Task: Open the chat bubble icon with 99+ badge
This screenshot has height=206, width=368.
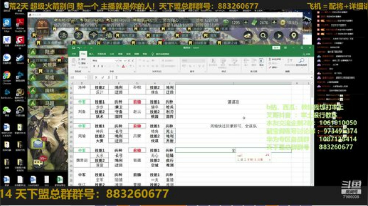Action: coord(39,162)
